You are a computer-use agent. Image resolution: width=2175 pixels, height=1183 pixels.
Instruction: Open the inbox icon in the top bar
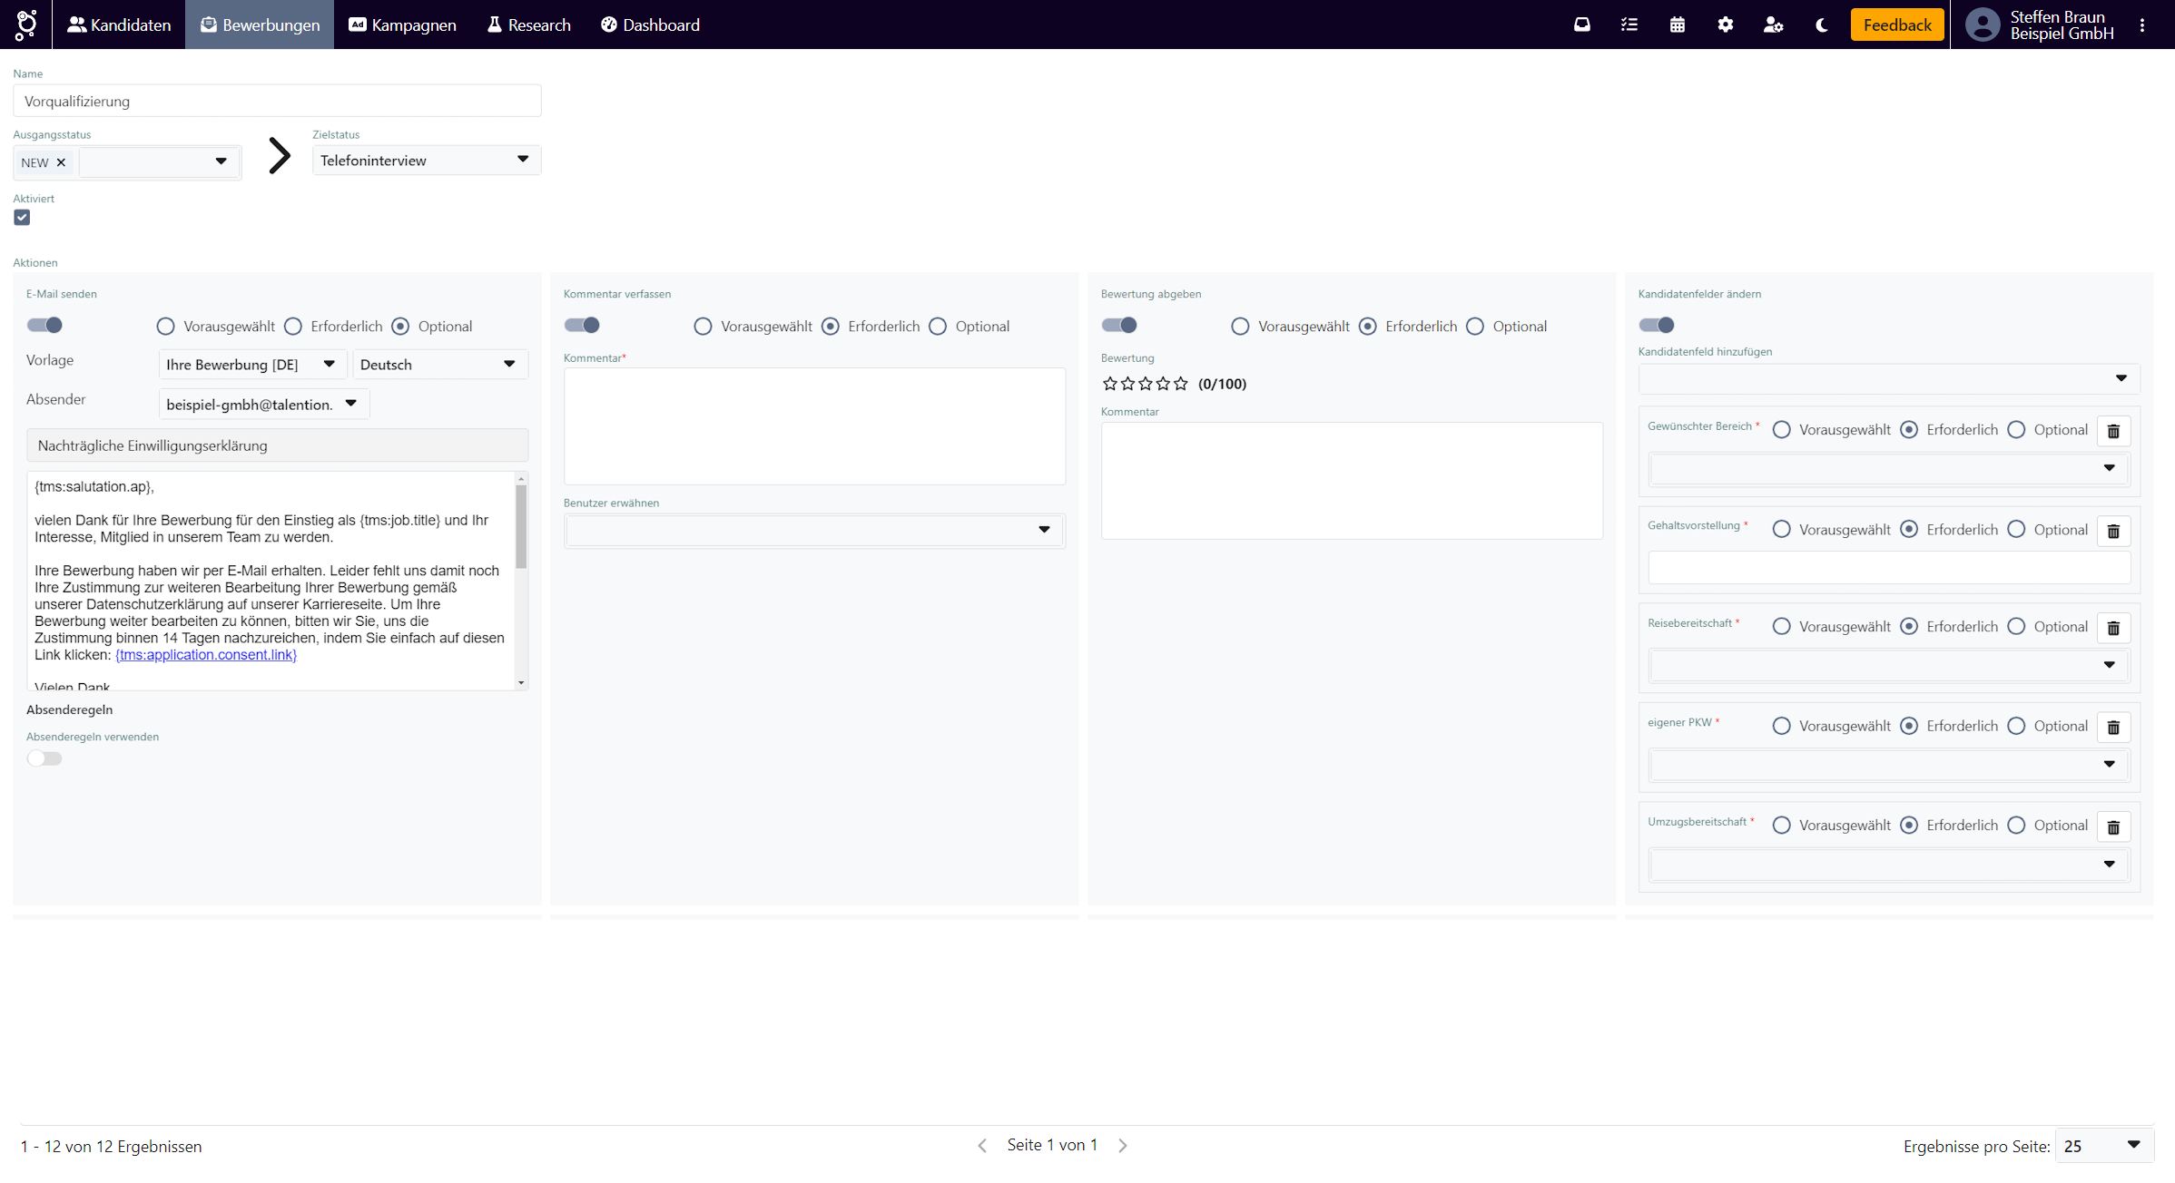tap(1582, 24)
